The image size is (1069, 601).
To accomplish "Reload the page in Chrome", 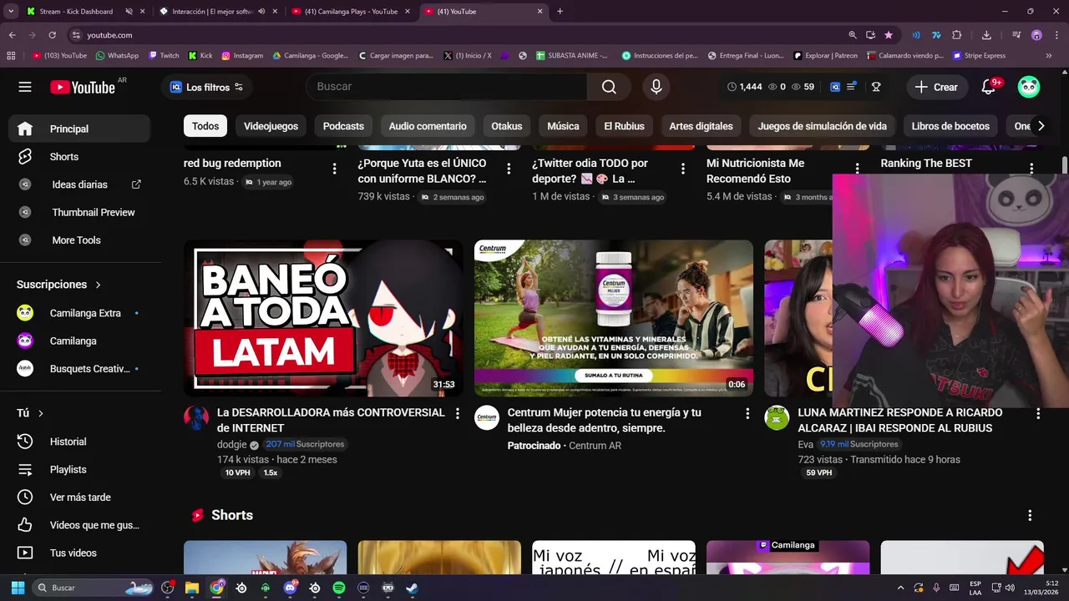I will coord(52,35).
